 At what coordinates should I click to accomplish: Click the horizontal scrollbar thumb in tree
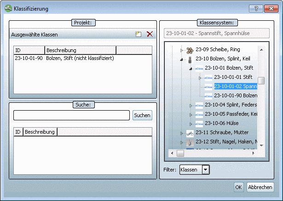[x=180, y=153]
